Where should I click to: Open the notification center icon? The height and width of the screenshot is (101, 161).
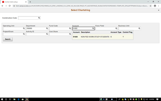[x=157, y=99]
